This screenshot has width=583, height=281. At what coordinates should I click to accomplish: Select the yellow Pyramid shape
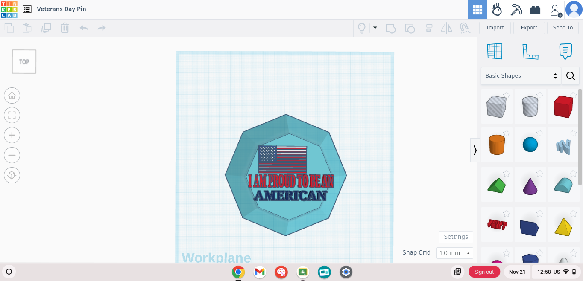pos(563,225)
